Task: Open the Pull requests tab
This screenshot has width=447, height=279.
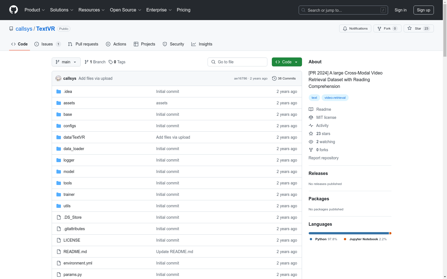Action: pos(83,44)
